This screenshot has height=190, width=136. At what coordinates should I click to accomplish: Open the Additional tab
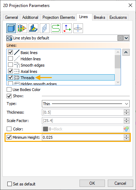click(x=30, y=17)
